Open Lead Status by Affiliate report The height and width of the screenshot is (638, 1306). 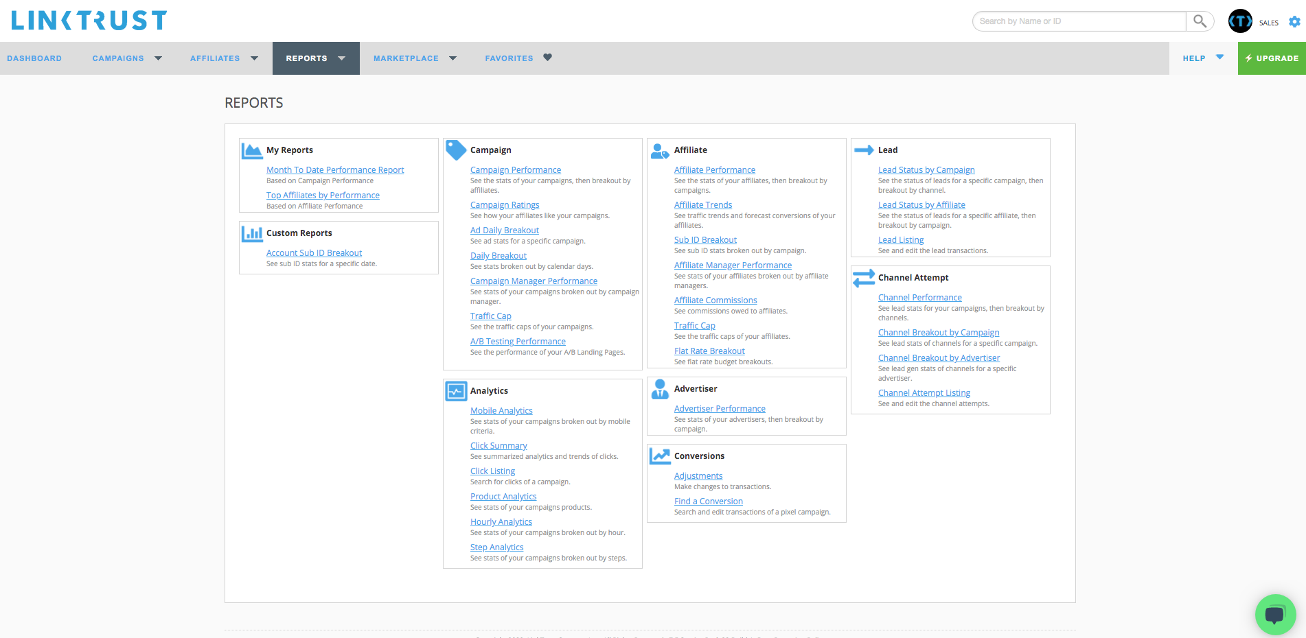[921, 205]
